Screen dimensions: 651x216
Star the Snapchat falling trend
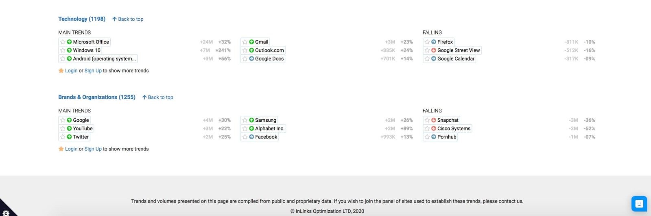click(x=427, y=120)
